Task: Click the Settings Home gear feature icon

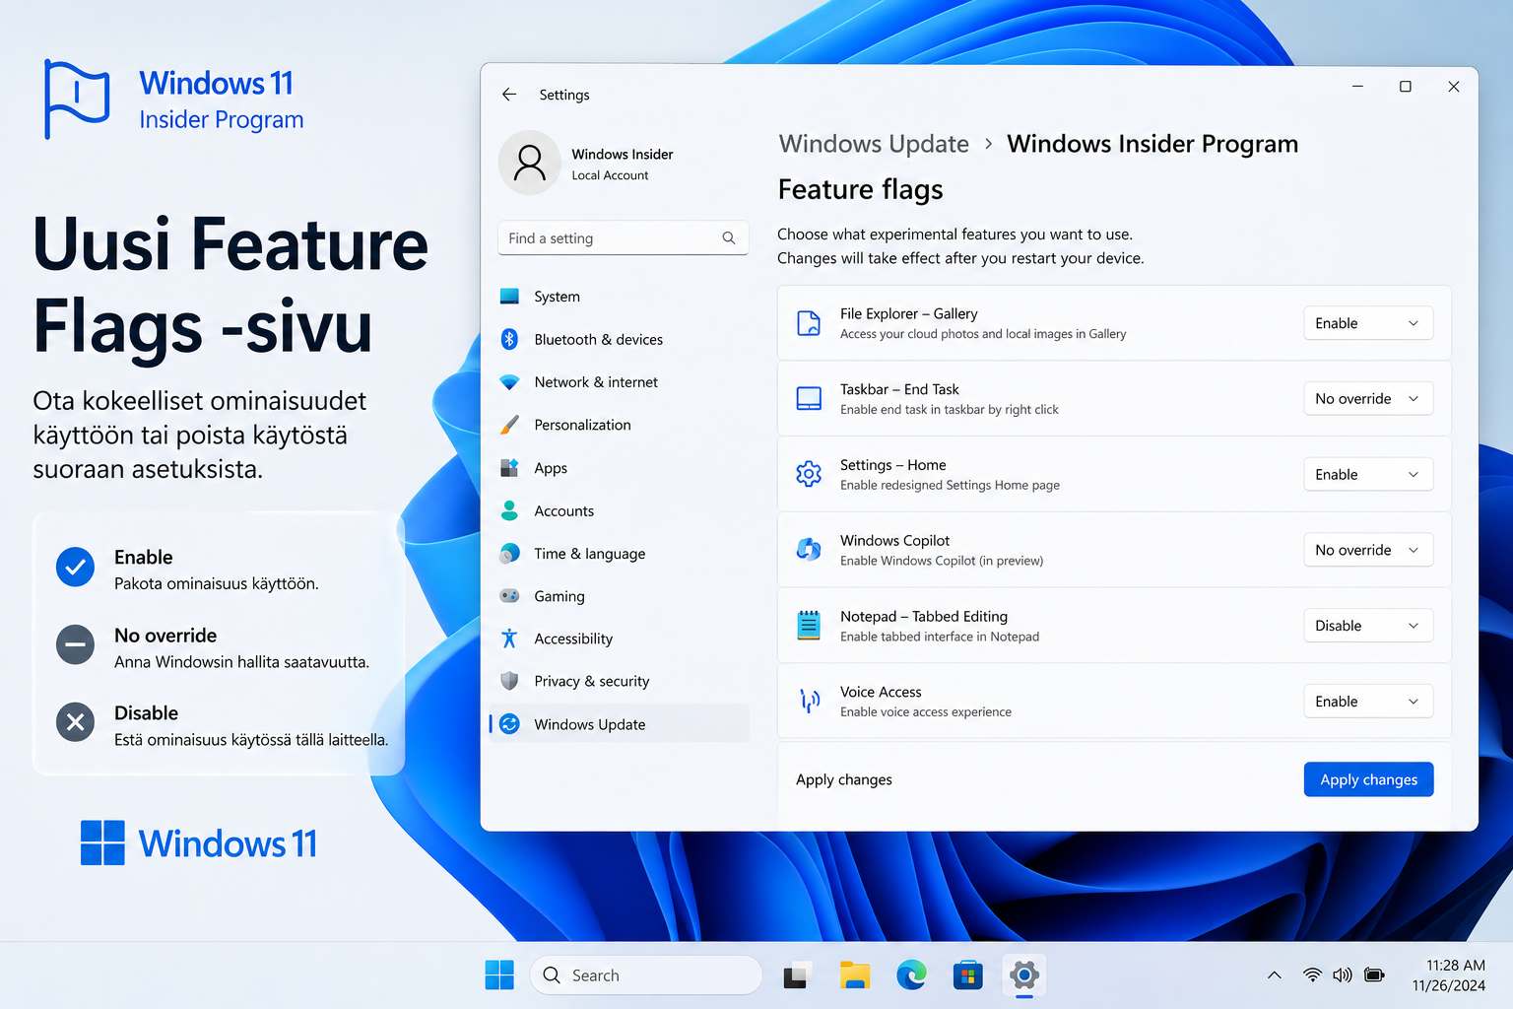Action: click(809, 474)
